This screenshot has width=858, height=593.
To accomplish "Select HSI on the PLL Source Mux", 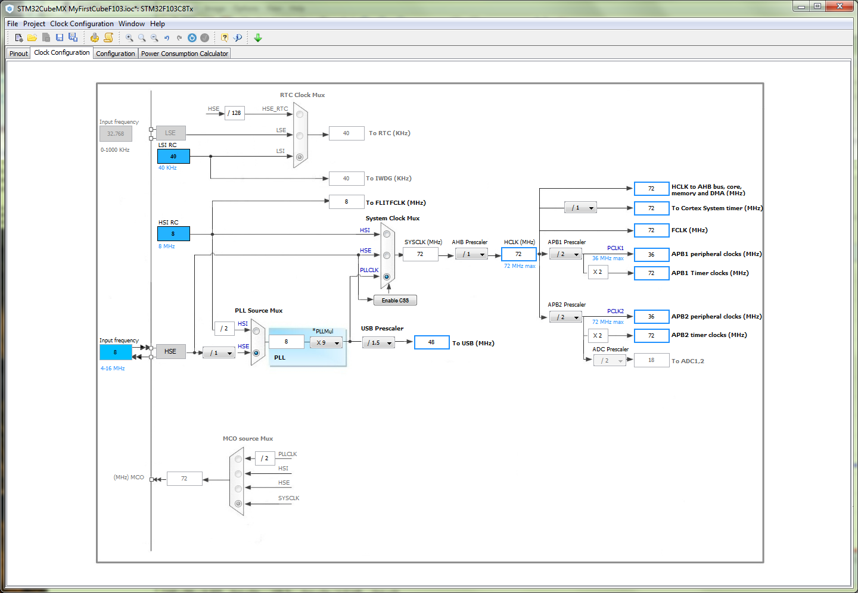I will [256, 330].
